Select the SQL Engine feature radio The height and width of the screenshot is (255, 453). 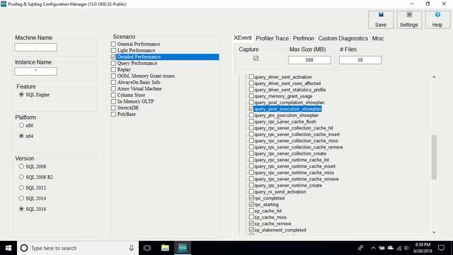coord(21,94)
